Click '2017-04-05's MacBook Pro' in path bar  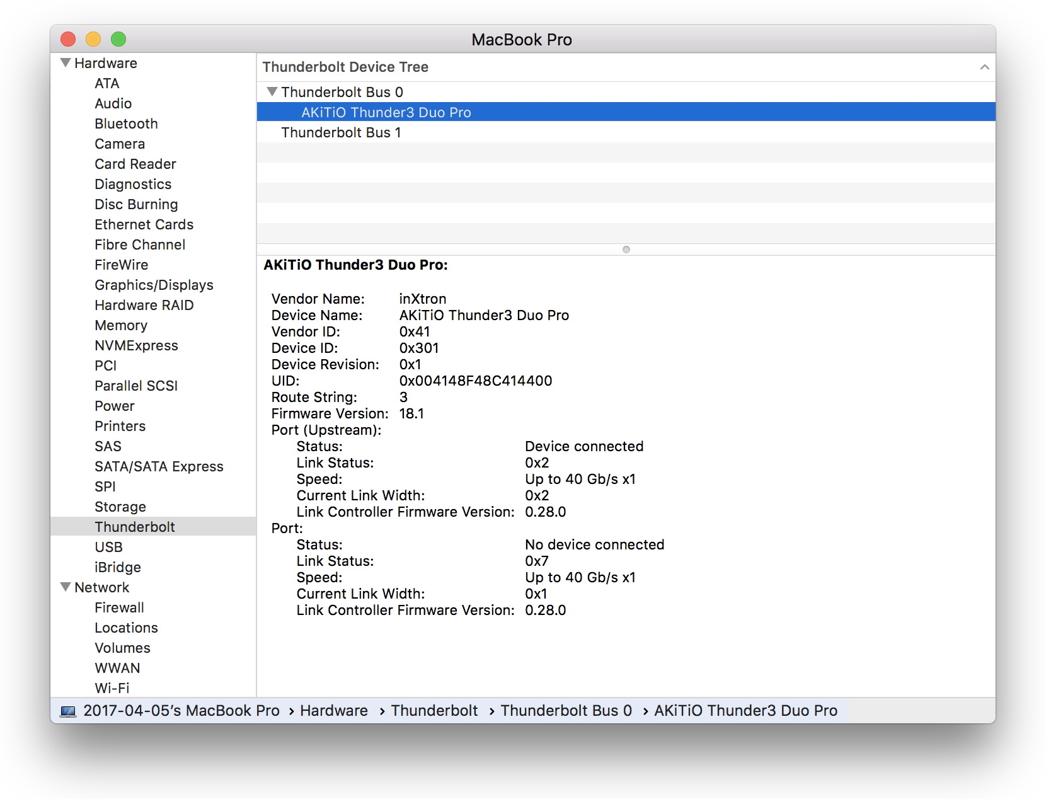click(x=181, y=711)
